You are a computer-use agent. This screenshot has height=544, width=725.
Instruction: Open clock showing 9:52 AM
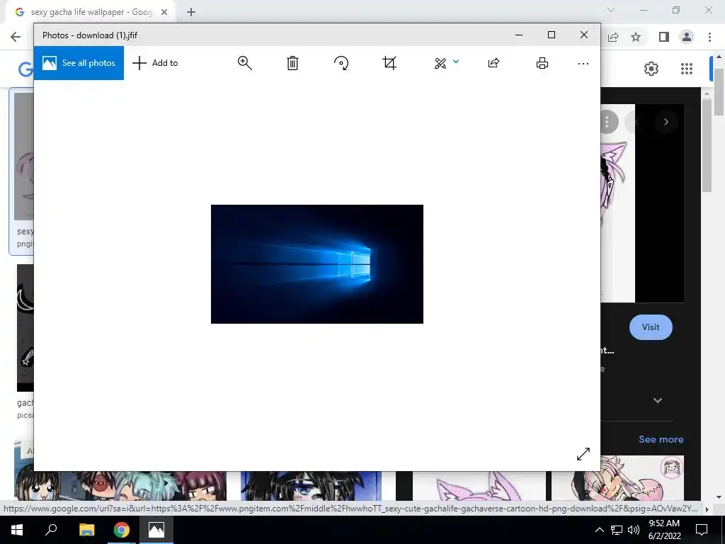[x=664, y=530]
